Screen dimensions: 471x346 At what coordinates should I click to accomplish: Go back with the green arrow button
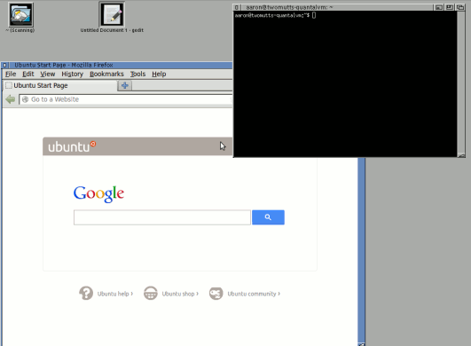[11, 99]
